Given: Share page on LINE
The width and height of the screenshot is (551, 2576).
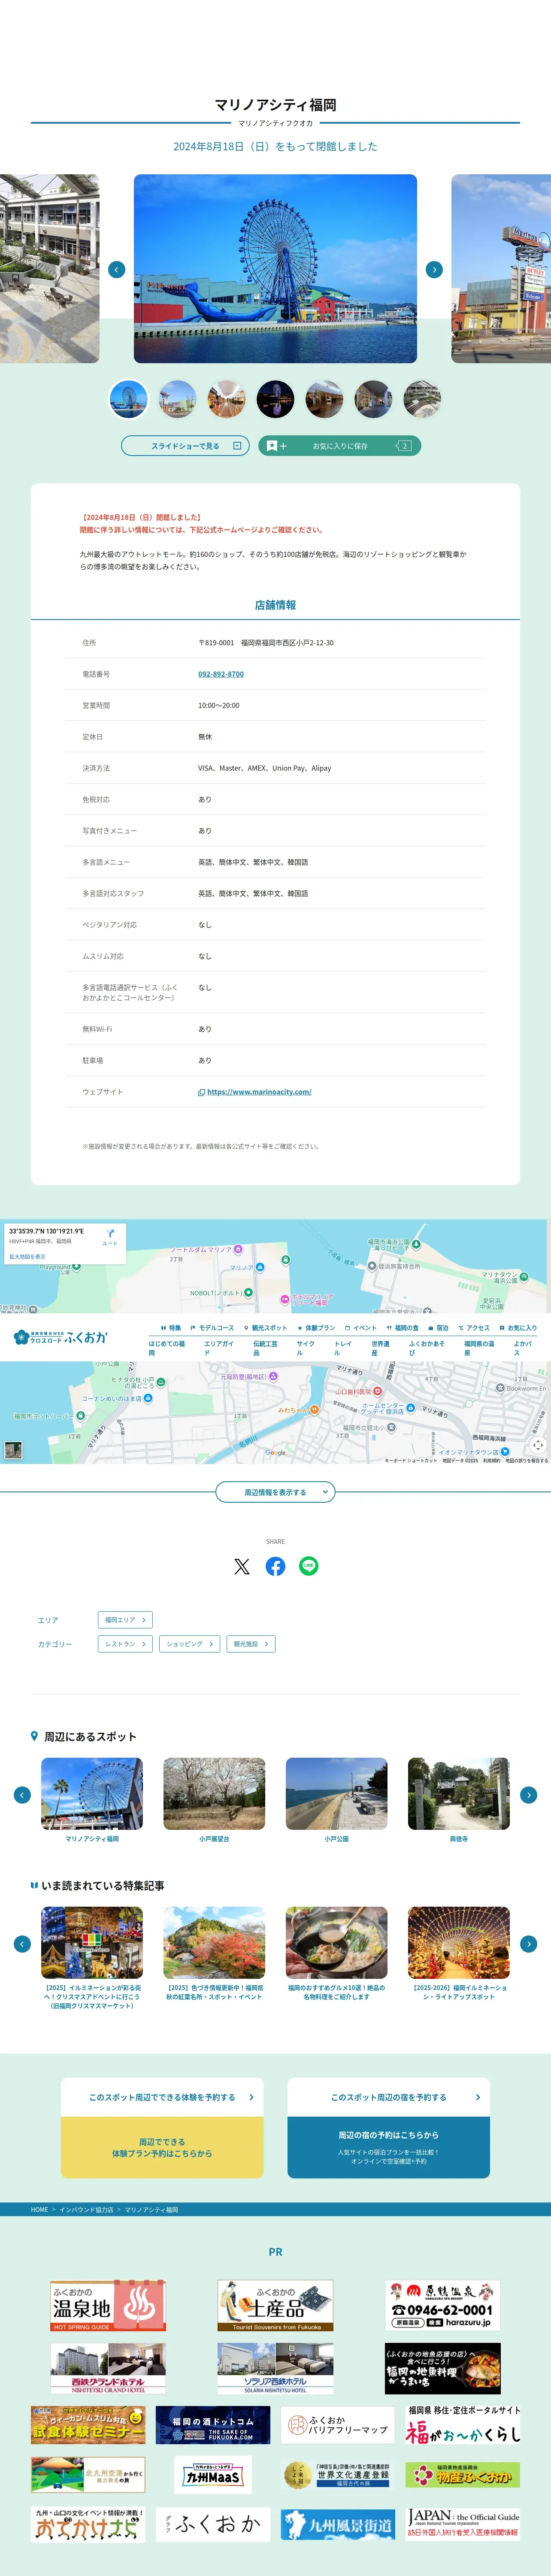Looking at the screenshot, I should click(309, 1566).
